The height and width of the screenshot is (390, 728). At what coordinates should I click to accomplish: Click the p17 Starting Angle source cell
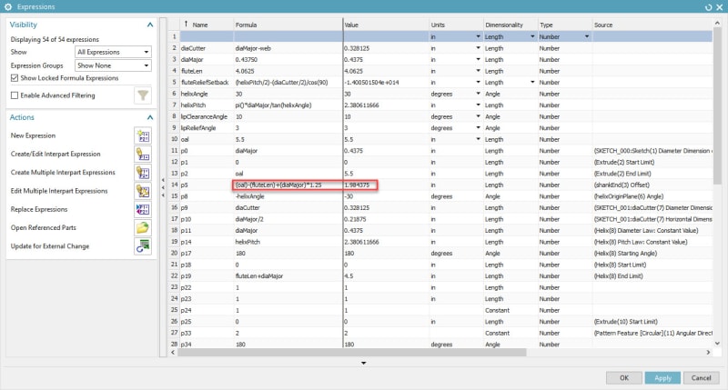pyautogui.click(x=652, y=254)
